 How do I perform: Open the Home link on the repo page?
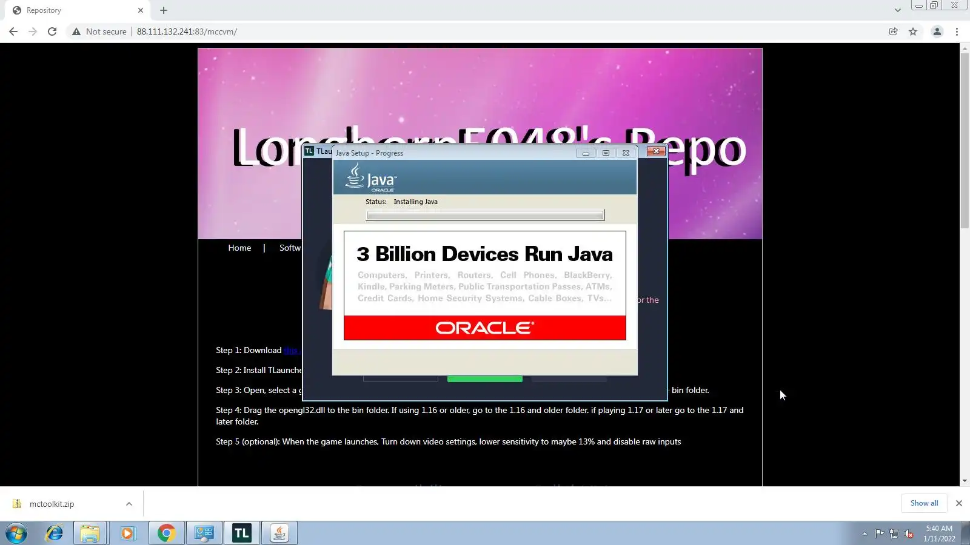[239, 248]
